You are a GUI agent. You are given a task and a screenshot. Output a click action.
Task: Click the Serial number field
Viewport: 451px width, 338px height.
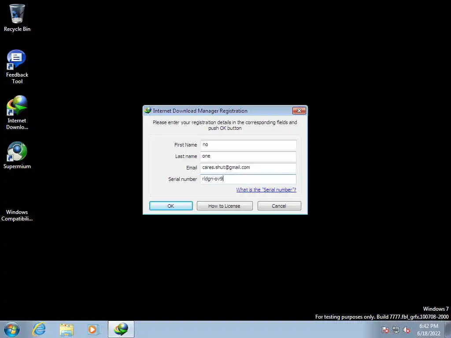click(x=248, y=179)
